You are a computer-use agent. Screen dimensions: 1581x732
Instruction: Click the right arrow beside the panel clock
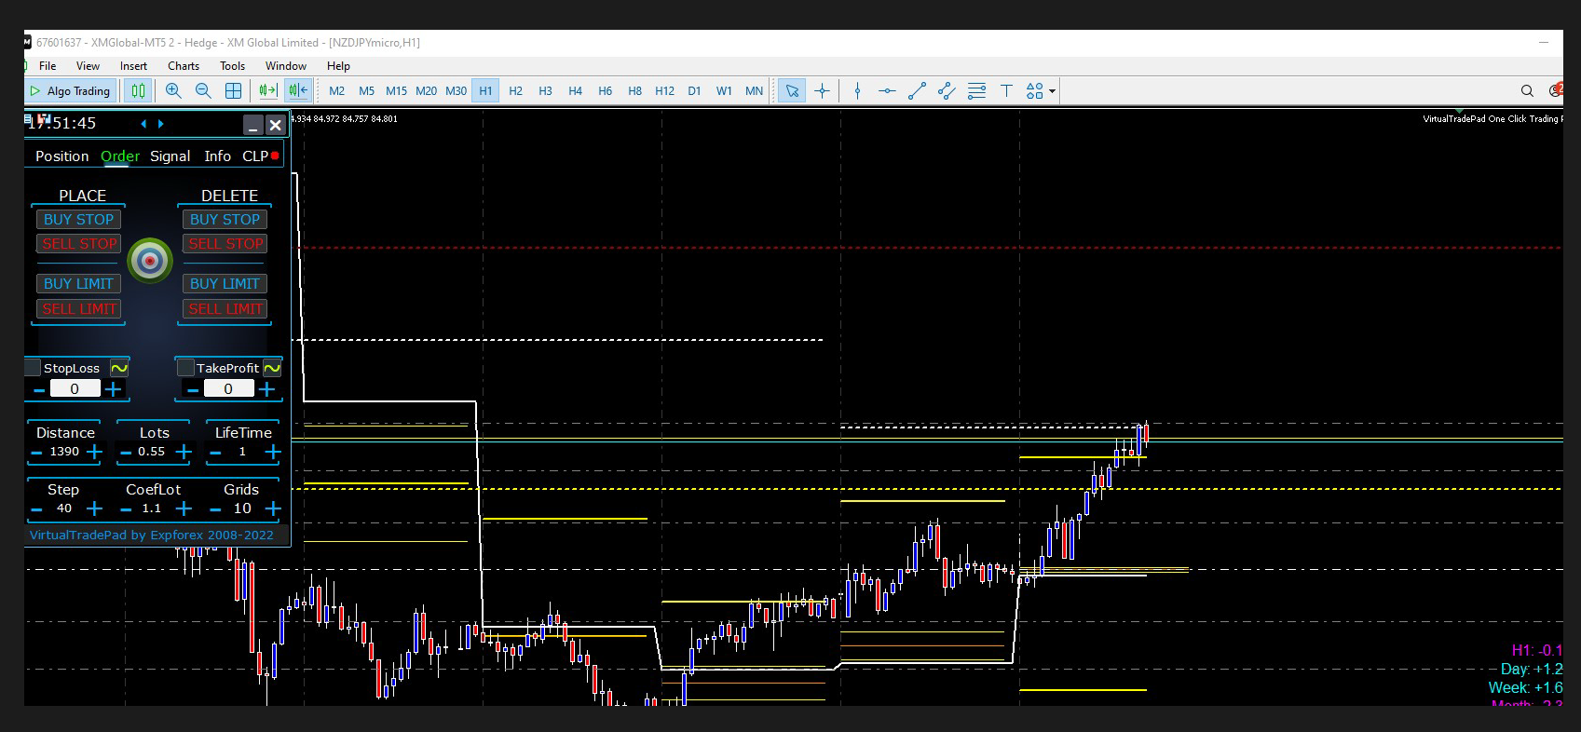(x=161, y=123)
